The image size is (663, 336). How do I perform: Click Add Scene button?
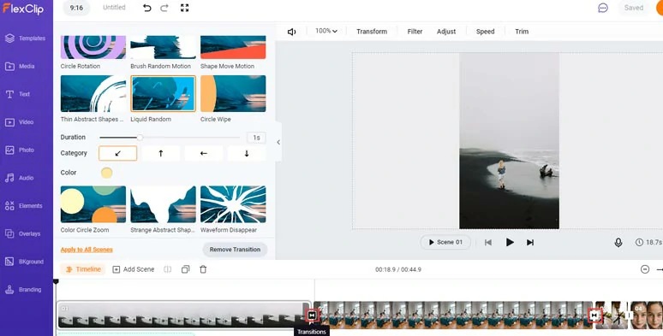pyautogui.click(x=133, y=269)
